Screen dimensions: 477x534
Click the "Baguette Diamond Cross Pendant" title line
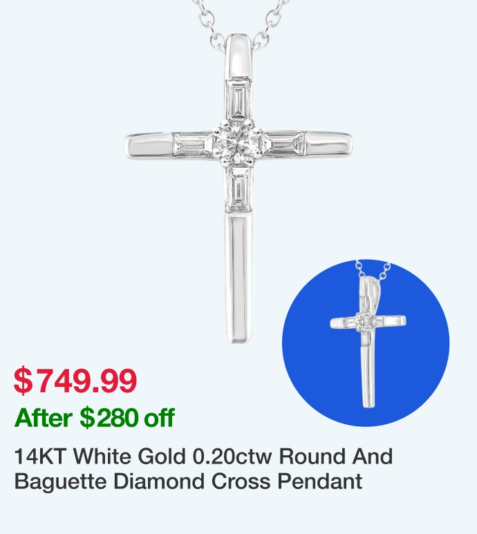click(188, 481)
